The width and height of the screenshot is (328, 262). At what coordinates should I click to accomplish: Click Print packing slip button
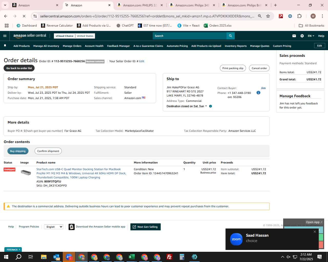[233, 68]
